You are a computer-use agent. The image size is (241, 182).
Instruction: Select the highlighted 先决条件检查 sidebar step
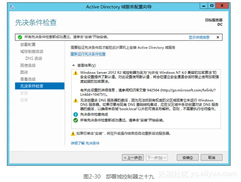[40, 86]
